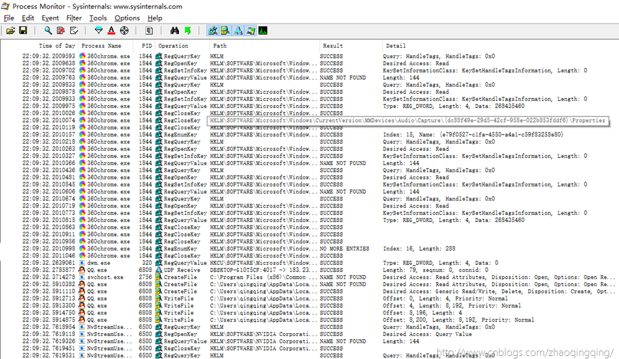Click the Process Monitor title bar icon
Viewport: 619px width, 359px height.
[5, 6]
